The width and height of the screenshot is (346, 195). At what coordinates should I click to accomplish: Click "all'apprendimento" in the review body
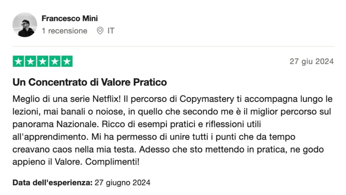(50, 136)
